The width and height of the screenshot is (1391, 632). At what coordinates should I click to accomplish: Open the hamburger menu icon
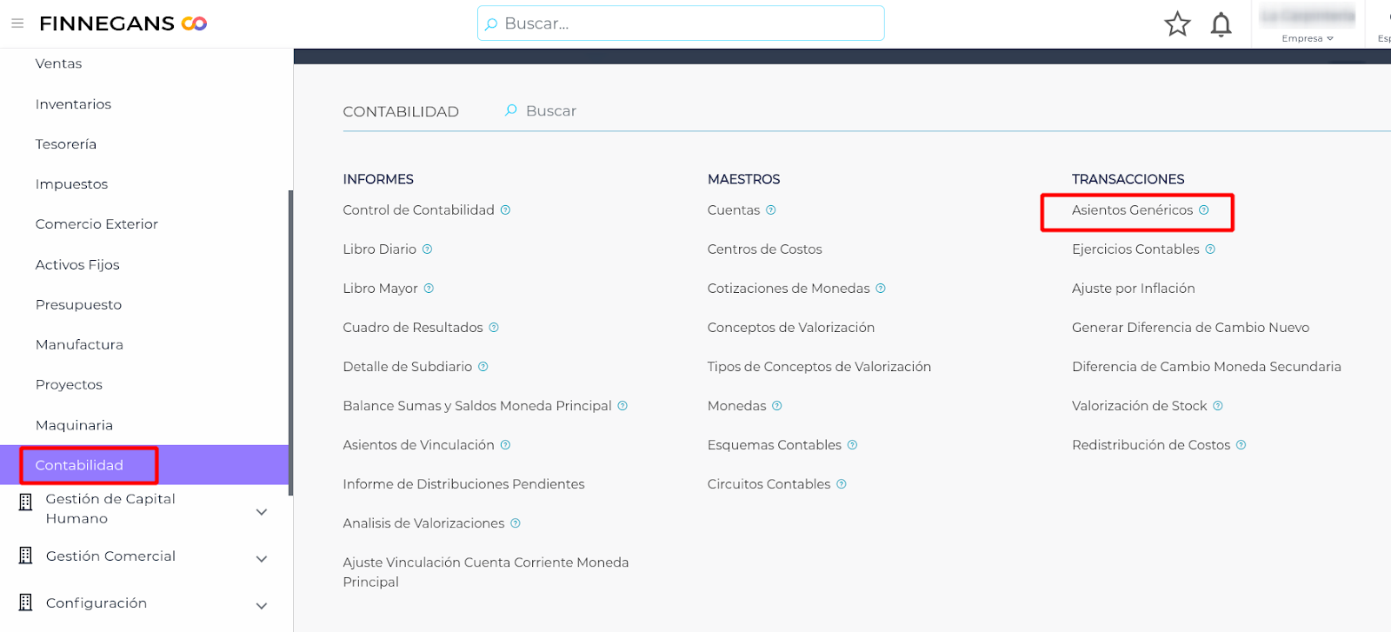pyautogui.click(x=17, y=23)
